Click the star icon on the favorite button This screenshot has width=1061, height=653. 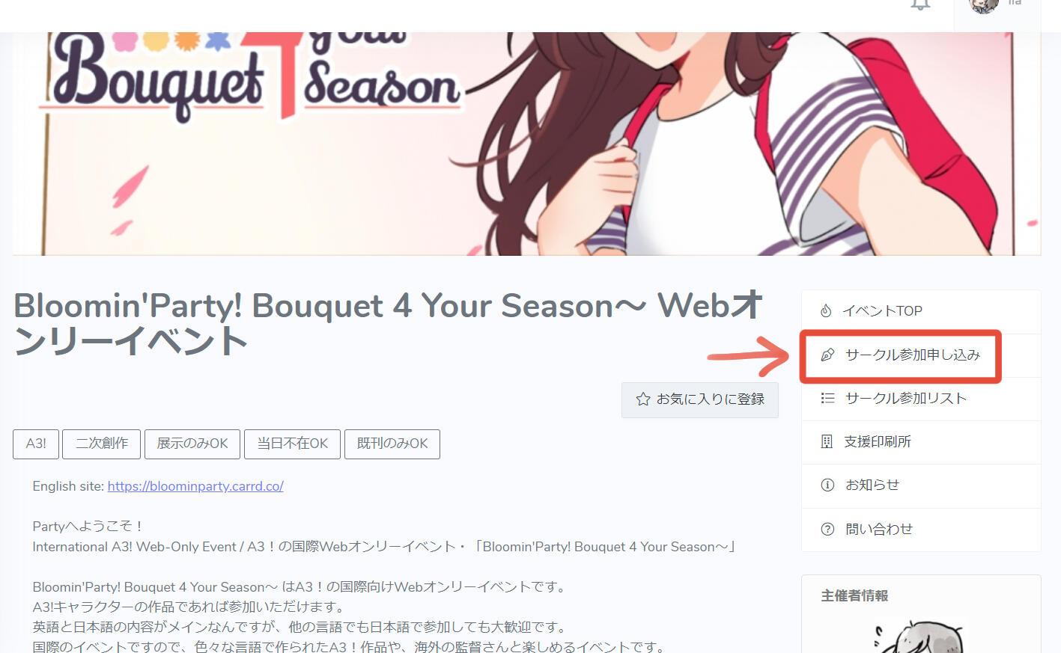tap(642, 399)
